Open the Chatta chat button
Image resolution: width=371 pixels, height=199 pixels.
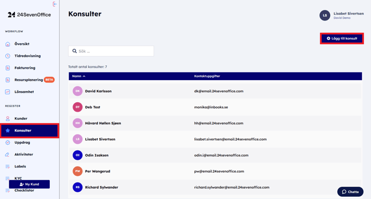click(x=350, y=192)
